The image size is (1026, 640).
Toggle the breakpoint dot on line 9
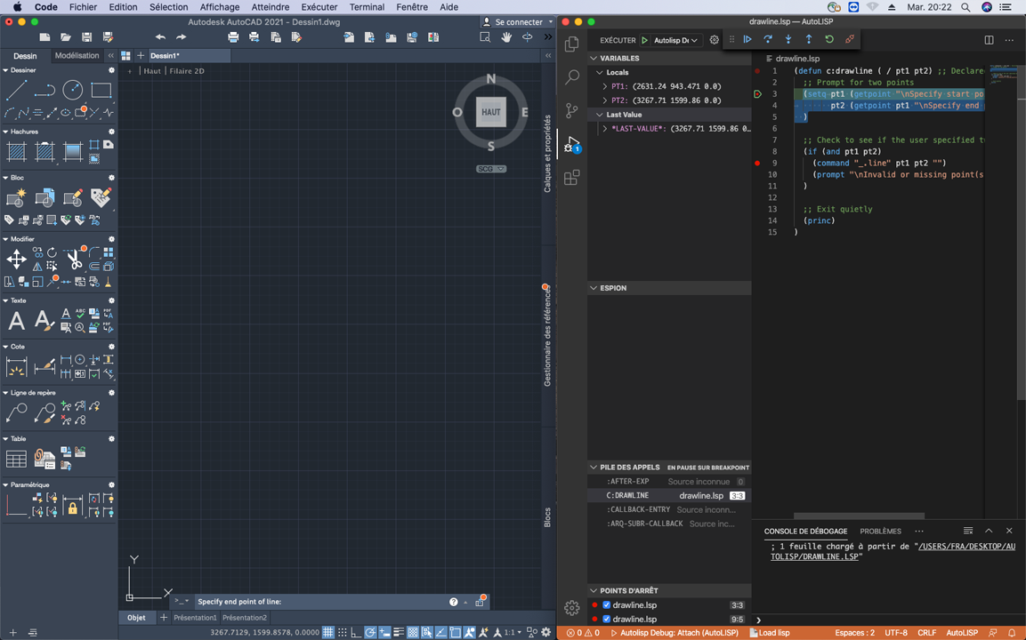click(757, 163)
